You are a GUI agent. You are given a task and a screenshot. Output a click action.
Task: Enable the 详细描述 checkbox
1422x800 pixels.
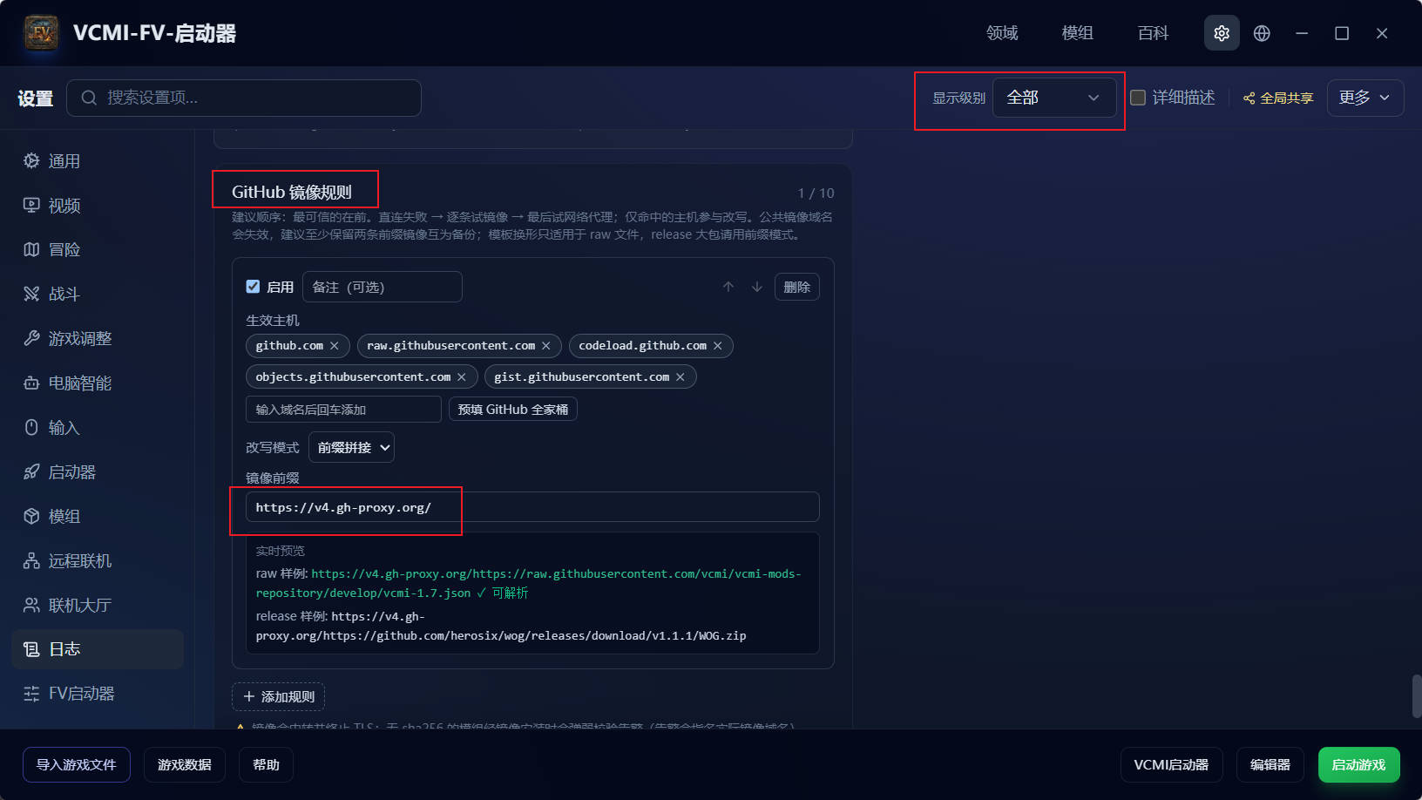coord(1138,98)
